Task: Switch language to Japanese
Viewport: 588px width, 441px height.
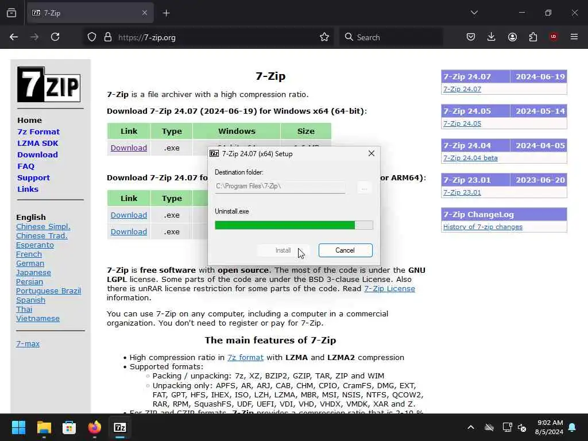Action: point(33,273)
